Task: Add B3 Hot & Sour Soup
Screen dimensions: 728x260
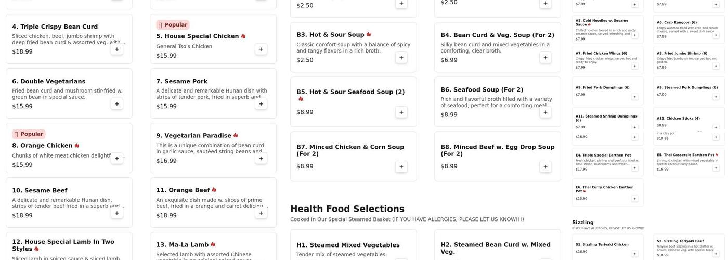Action: (401, 58)
